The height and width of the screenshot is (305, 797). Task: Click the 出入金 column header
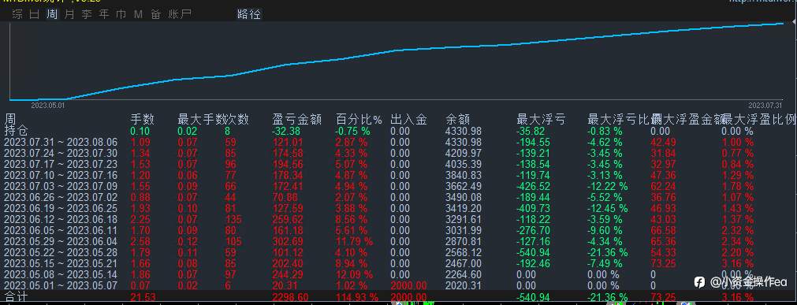point(408,120)
